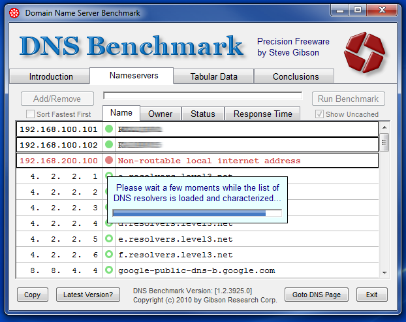The height and width of the screenshot is (322, 406).
Task: Click the scroll down arrow of nameserver list
Action: click(384, 272)
